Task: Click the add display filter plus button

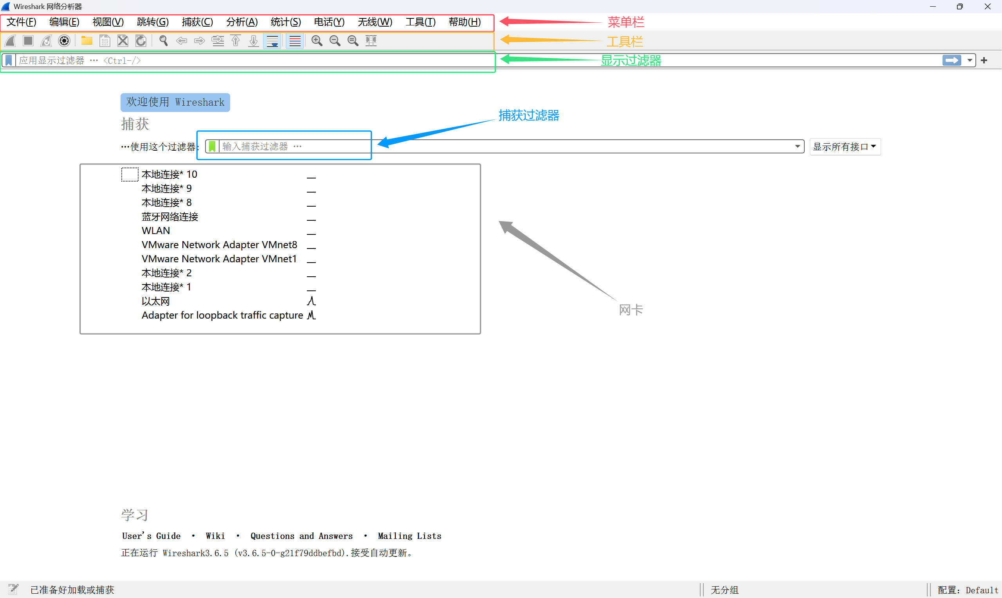Action: click(x=984, y=60)
